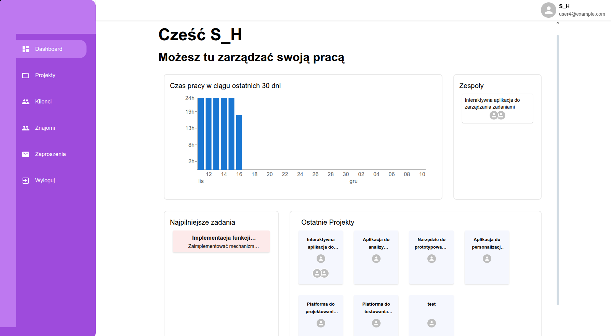Open the Interaktywna aplikacja do zarządzania zadaniami team

pyautogui.click(x=497, y=108)
